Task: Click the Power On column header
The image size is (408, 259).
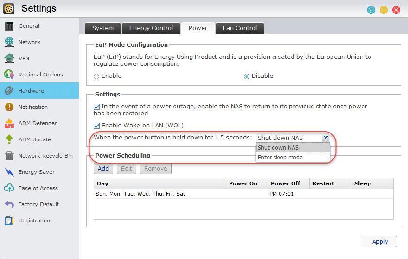Action: 247,183
